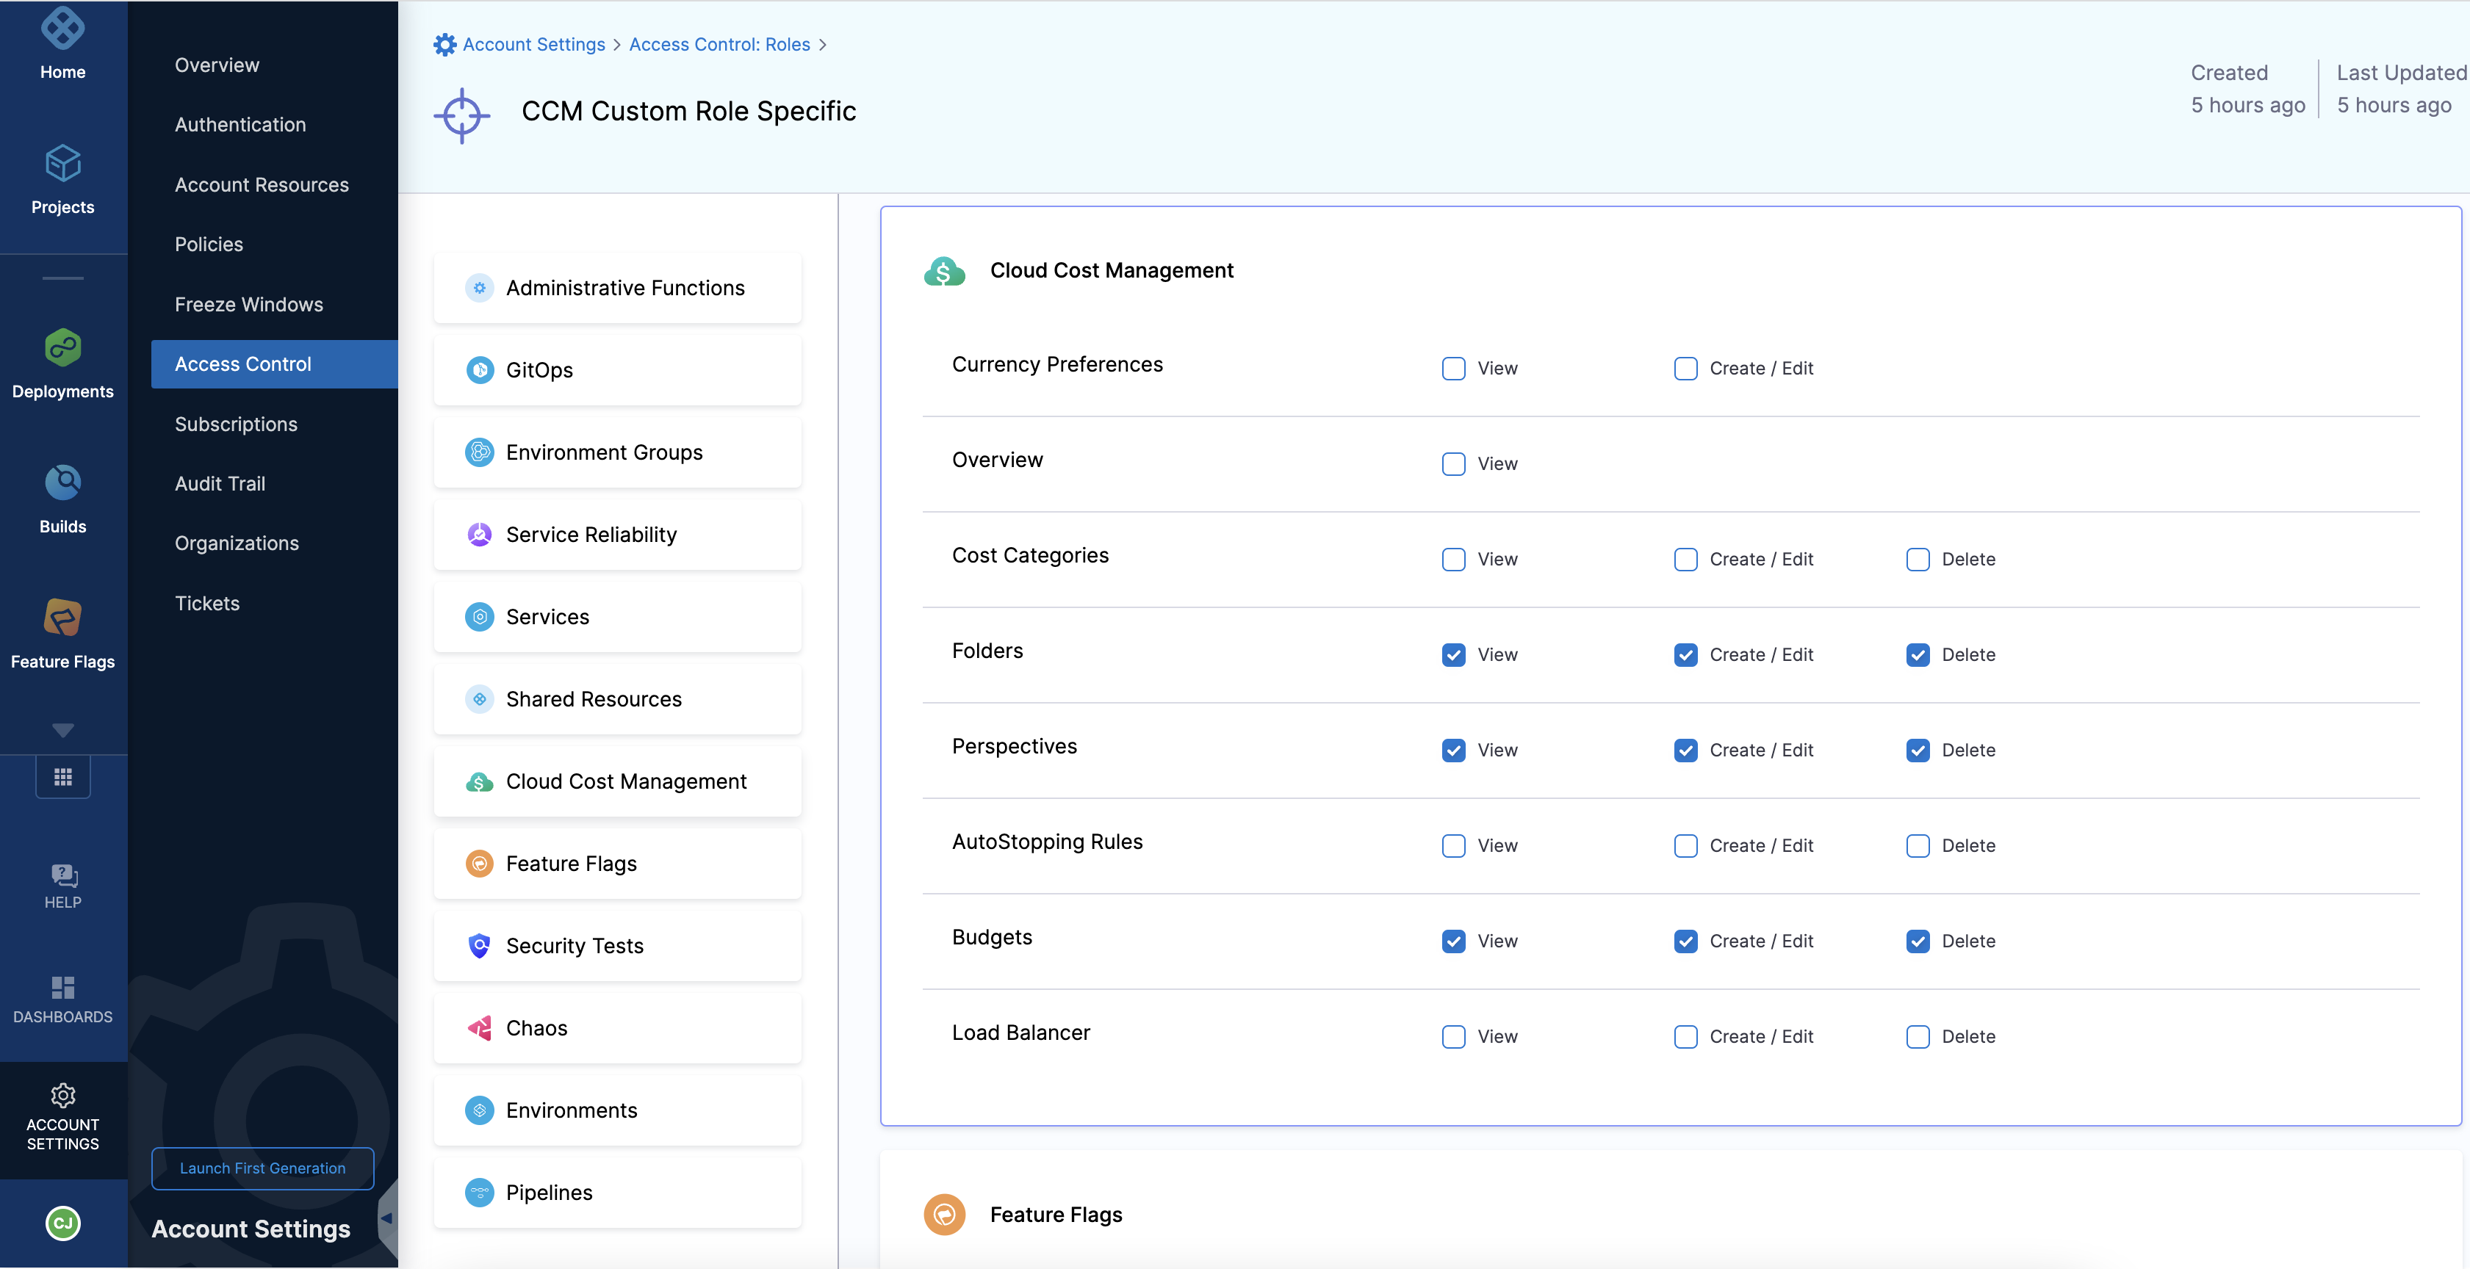Uncheck View permission for Budgets
Screen dimensions: 2470x1269
pos(1454,941)
